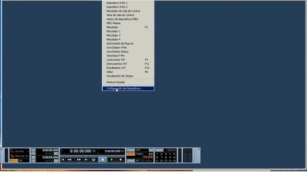
Task: Open Visualización de Tiempo menu item
Action: click(x=128, y=76)
